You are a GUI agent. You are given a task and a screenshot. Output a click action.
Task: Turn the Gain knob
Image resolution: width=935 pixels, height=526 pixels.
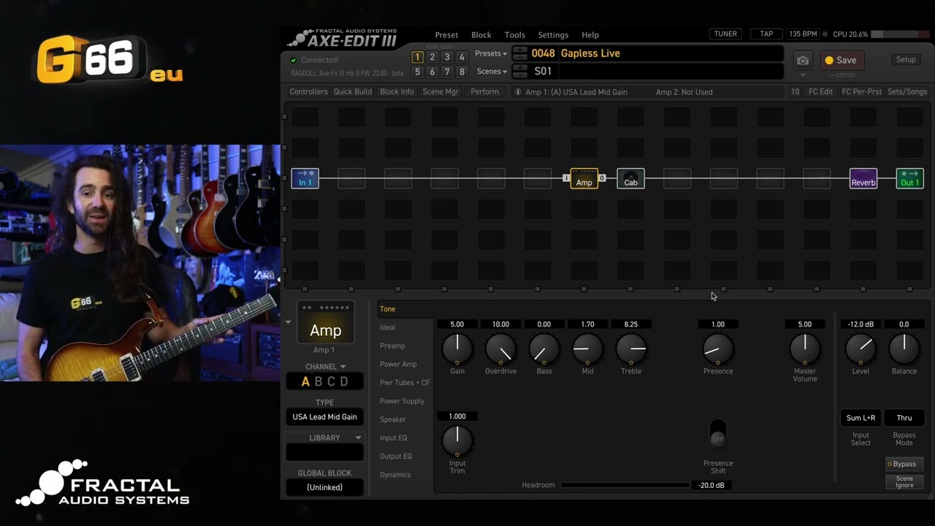tap(457, 348)
